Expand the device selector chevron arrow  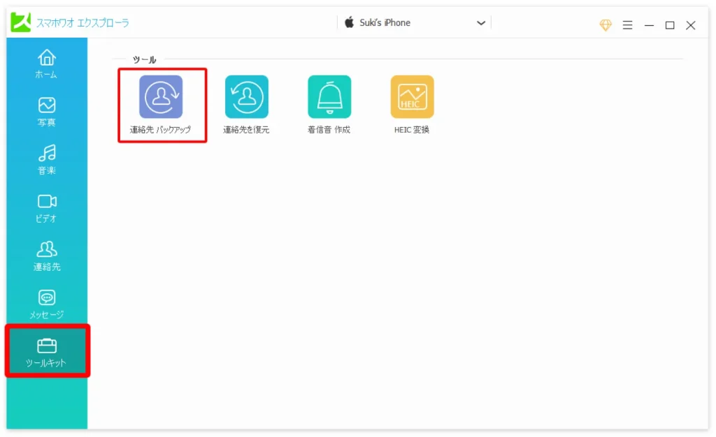tap(481, 23)
